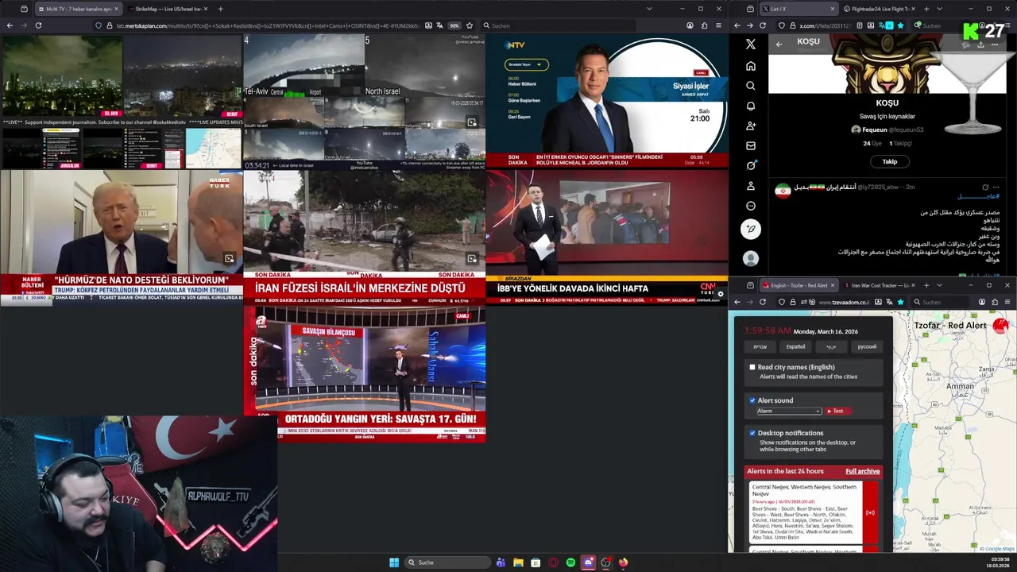
Task: Click the back arrow beside KOŞU list title
Action: pos(779,44)
